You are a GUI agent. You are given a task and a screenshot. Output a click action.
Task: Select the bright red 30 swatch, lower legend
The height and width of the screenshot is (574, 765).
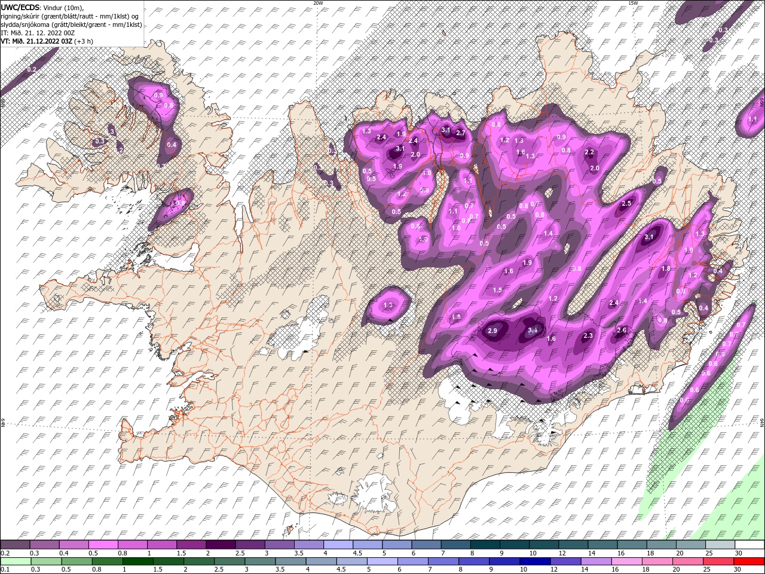(749, 561)
